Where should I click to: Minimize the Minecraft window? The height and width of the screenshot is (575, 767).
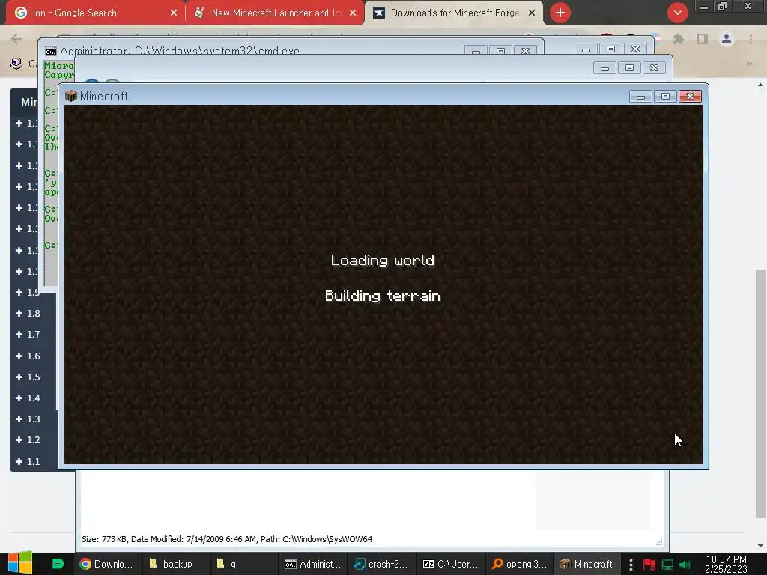[x=641, y=97]
